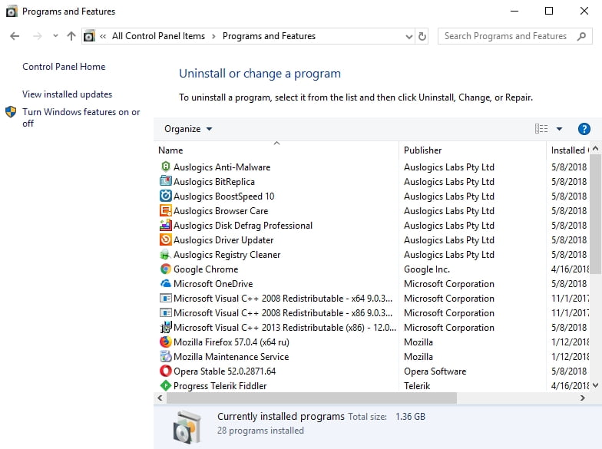Screen dimensions: 602x449
Task: Click the Auslogics Anti-Malware icon
Action: (x=166, y=167)
